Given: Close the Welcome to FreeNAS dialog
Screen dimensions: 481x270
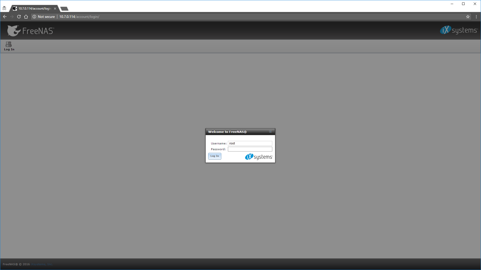Looking at the screenshot, I should [x=270, y=132].
